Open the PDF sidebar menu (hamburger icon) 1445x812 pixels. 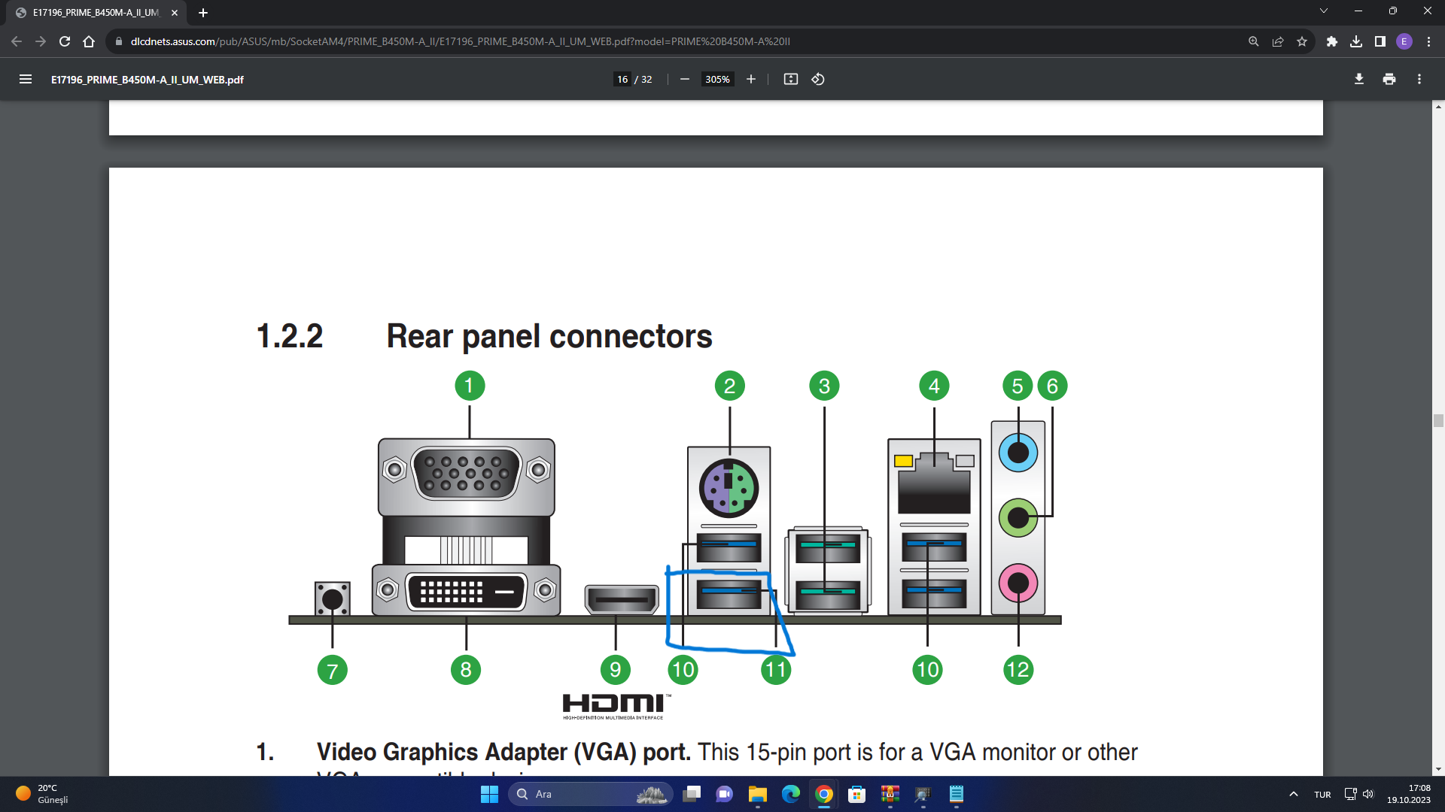pyautogui.click(x=25, y=79)
